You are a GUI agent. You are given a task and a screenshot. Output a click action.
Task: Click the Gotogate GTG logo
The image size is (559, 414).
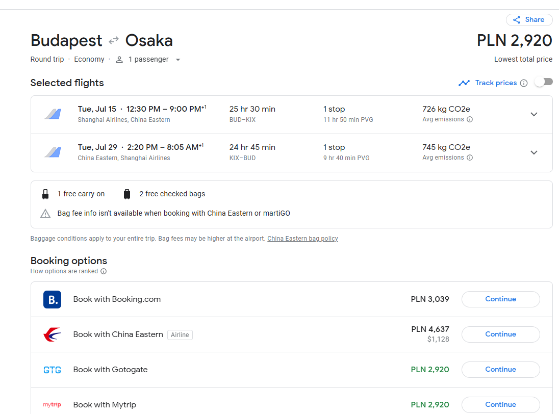coord(53,370)
